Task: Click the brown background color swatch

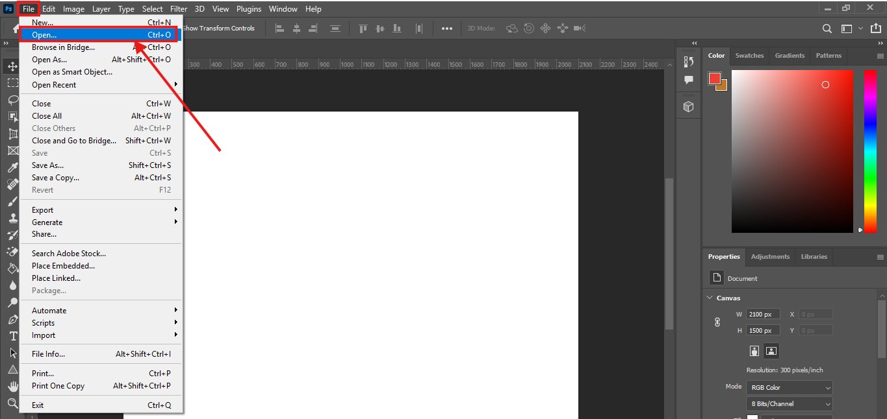Action: pyautogui.click(x=723, y=86)
